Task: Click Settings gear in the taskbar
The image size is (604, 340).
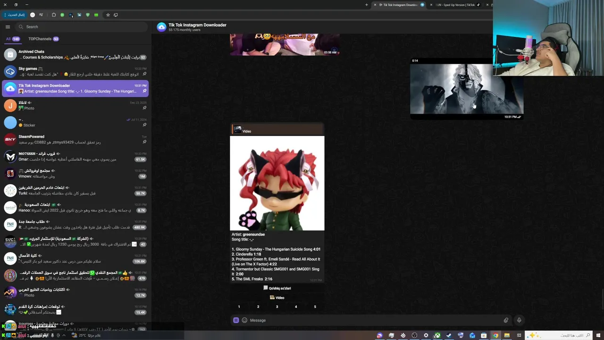Action: pos(426,335)
